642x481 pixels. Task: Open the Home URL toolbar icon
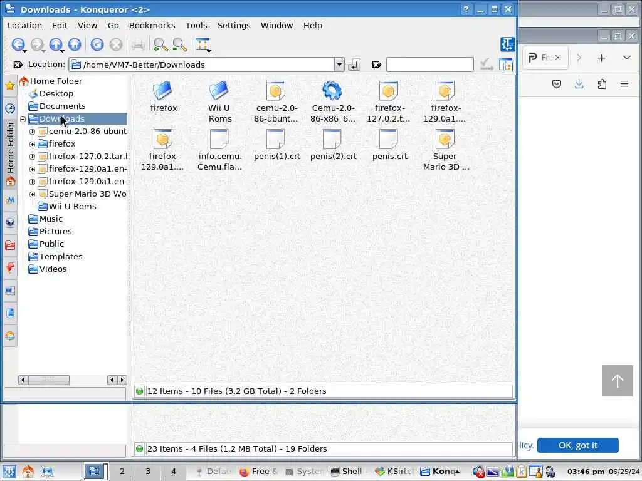pyautogui.click(x=75, y=44)
